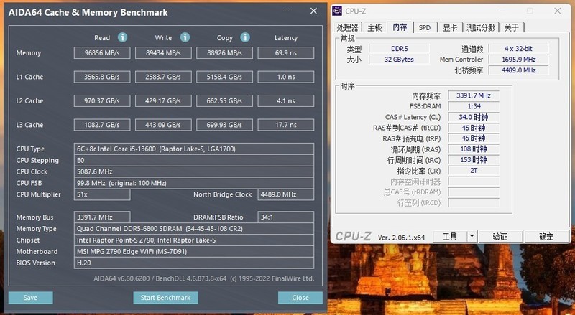This screenshot has width=575, height=315.
Task: Click the L2 Cache Write value 429.17 GB/s
Action: click(163, 100)
